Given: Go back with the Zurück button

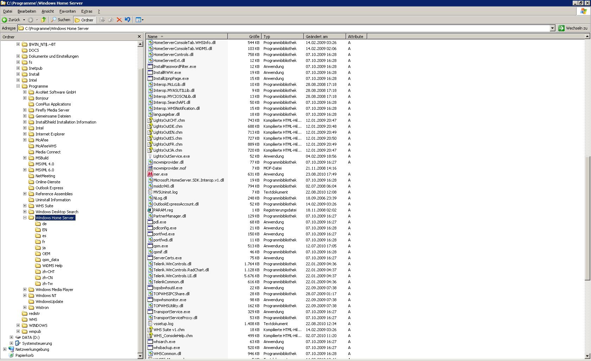Looking at the screenshot, I should [x=11, y=20].
